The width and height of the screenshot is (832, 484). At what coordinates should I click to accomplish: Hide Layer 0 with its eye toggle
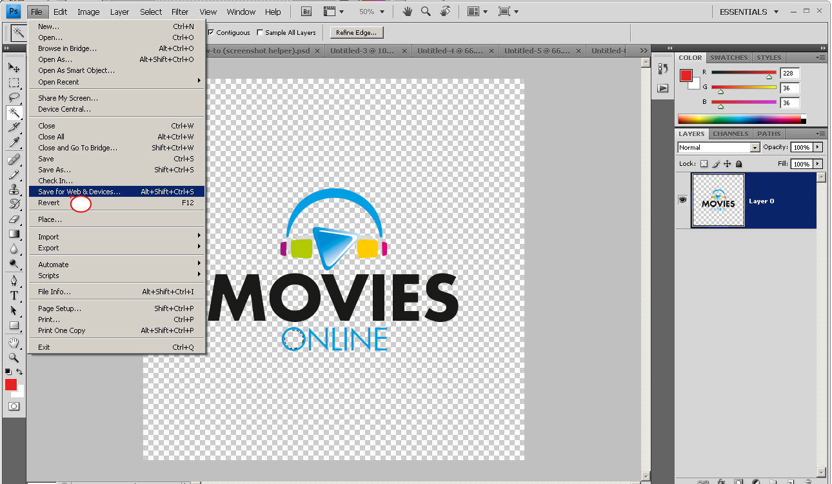pyautogui.click(x=682, y=199)
